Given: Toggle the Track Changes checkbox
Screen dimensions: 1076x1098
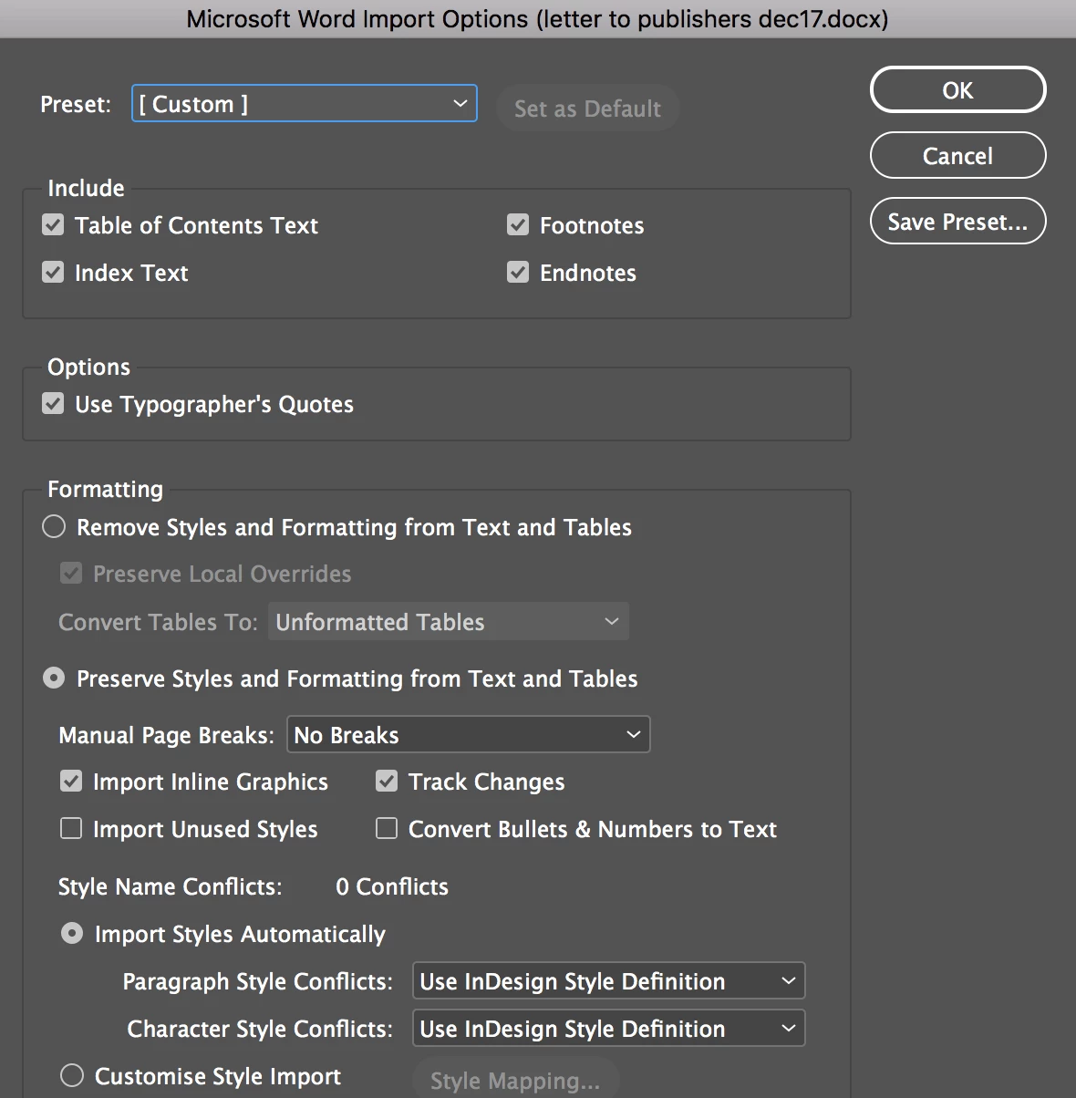Looking at the screenshot, I should point(387,781).
